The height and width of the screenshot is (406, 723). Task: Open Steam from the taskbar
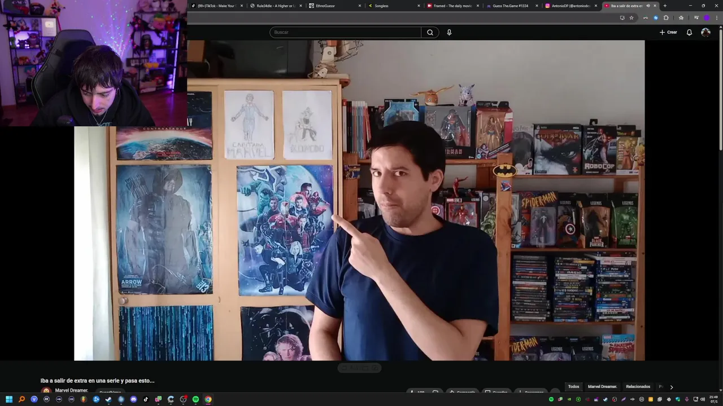coord(108,399)
